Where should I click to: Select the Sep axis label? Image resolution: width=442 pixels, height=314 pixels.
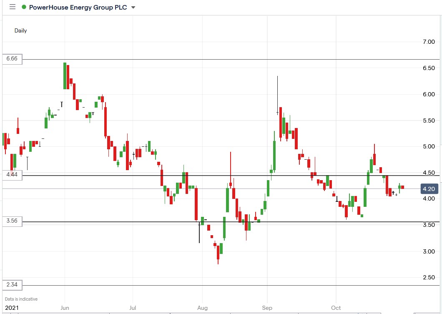pyautogui.click(x=266, y=308)
